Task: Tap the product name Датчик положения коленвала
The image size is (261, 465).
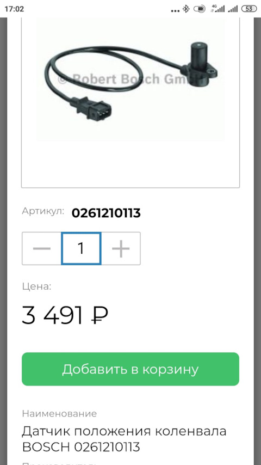Action: (124, 431)
